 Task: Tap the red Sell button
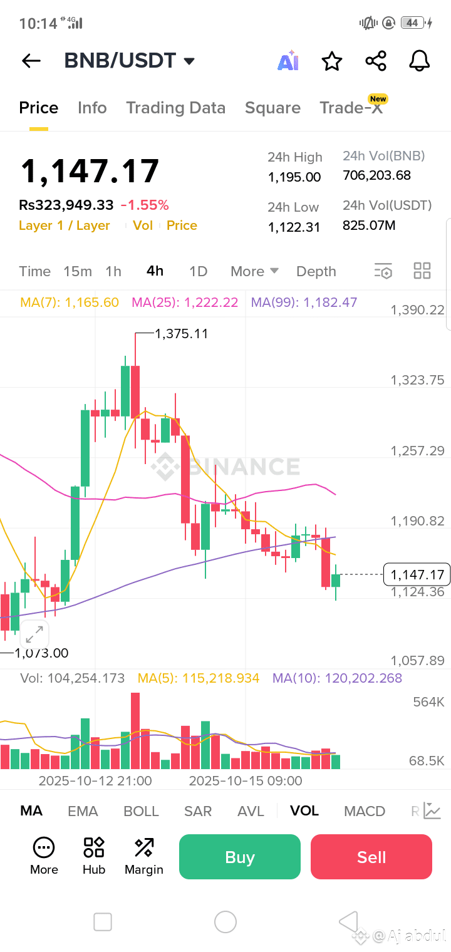point(371,857)
